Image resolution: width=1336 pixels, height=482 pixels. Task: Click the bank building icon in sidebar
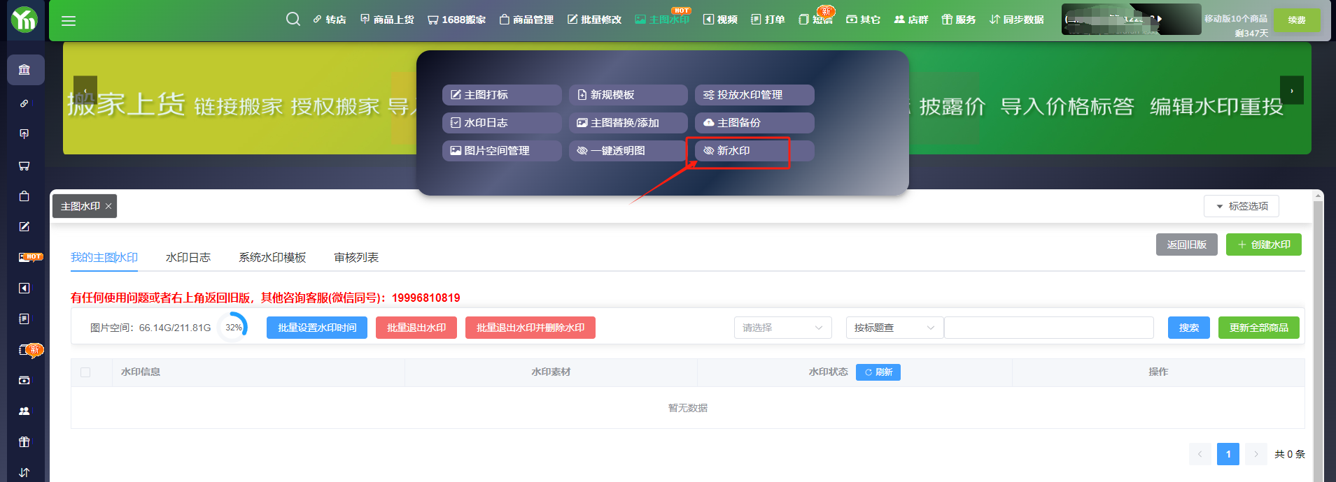24,70
